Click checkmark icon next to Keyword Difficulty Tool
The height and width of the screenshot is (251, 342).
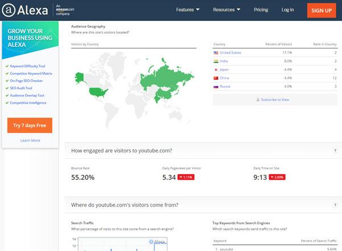7,66
